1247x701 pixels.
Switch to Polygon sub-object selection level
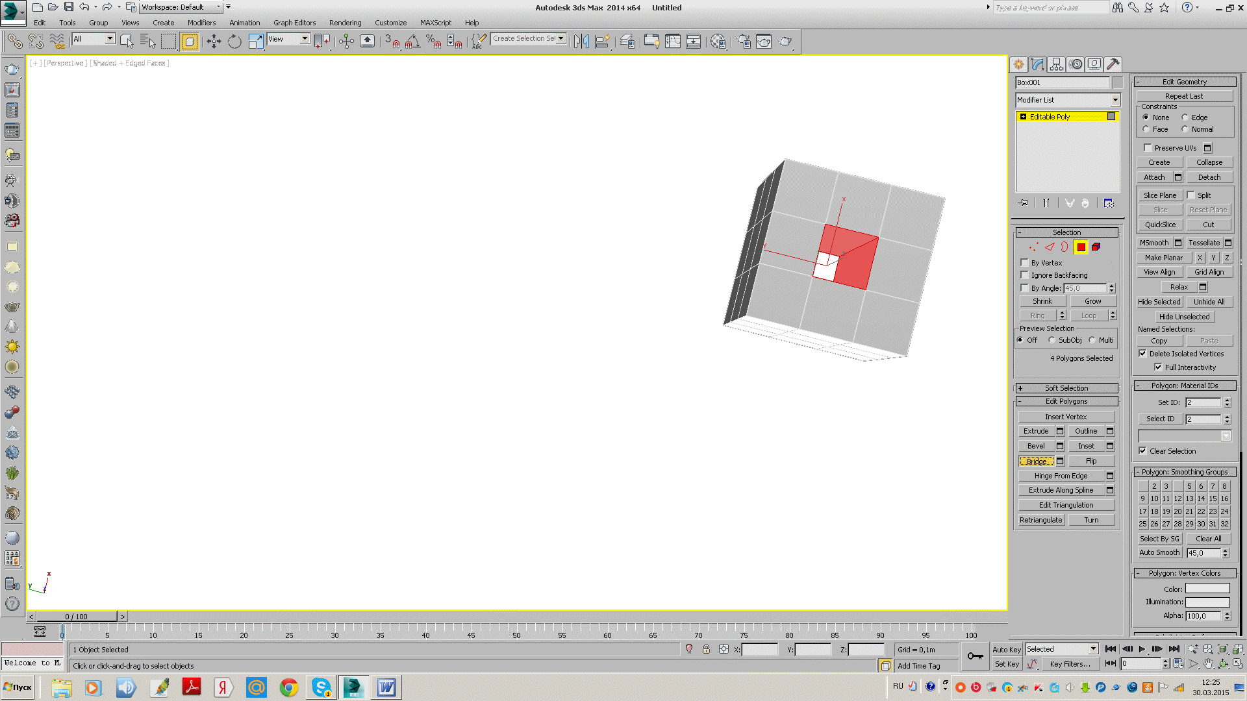coord(1081,247)
